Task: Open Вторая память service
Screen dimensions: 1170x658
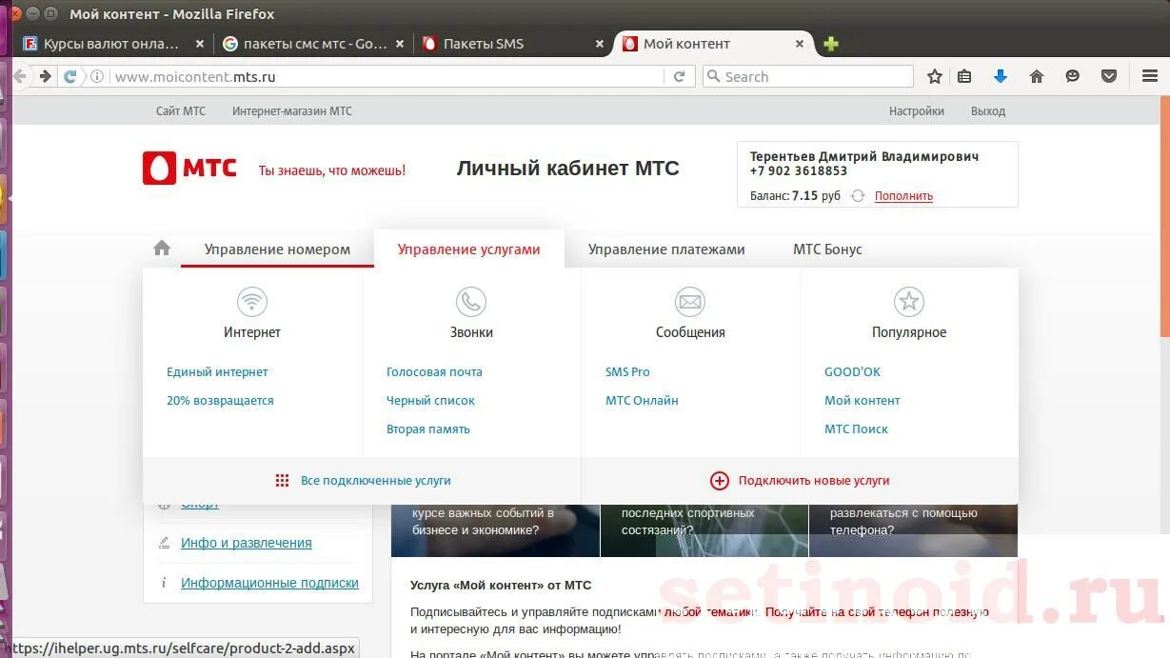Action: click(428, 429)
